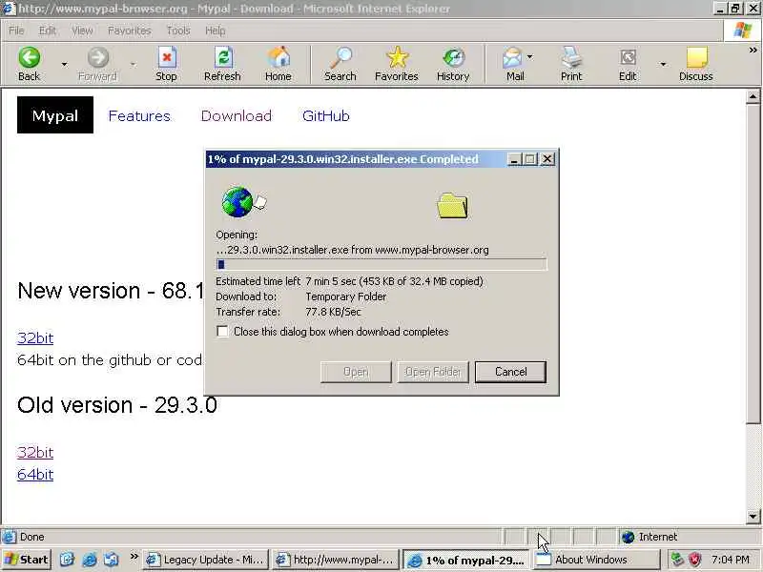Open the Search magnifier toolbar icon
The height and width of the screenshot is (572, 763).
pyautogui.click(x=340, y=57)
